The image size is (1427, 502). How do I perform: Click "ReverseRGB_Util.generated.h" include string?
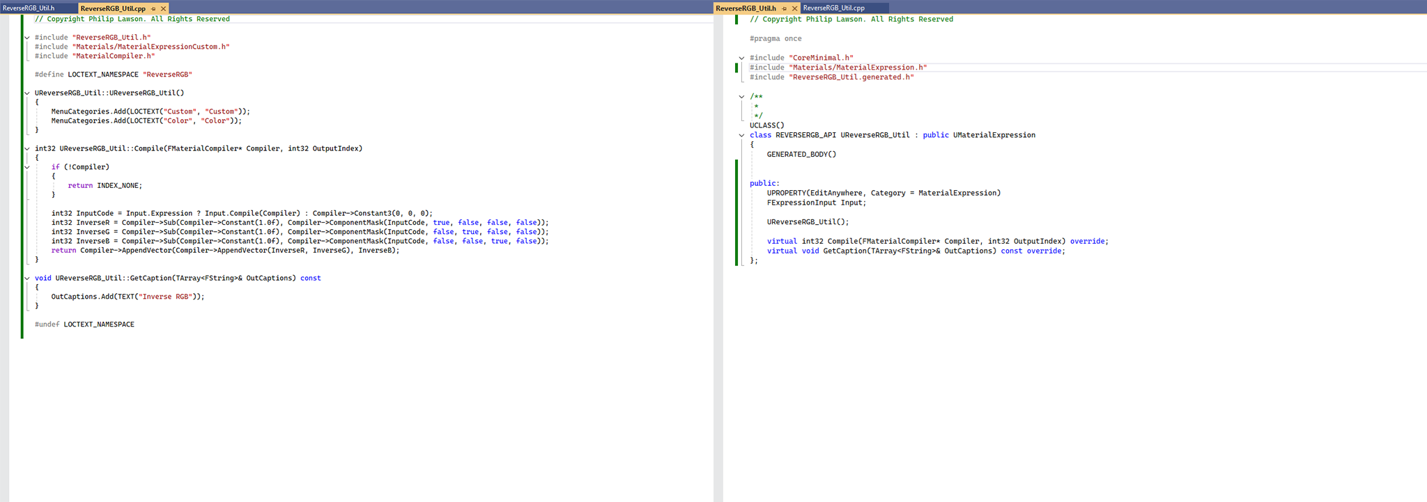[851, 77]
